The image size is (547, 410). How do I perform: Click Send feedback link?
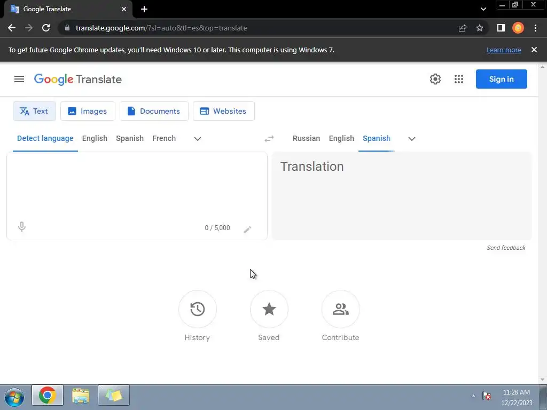point(506,248)
